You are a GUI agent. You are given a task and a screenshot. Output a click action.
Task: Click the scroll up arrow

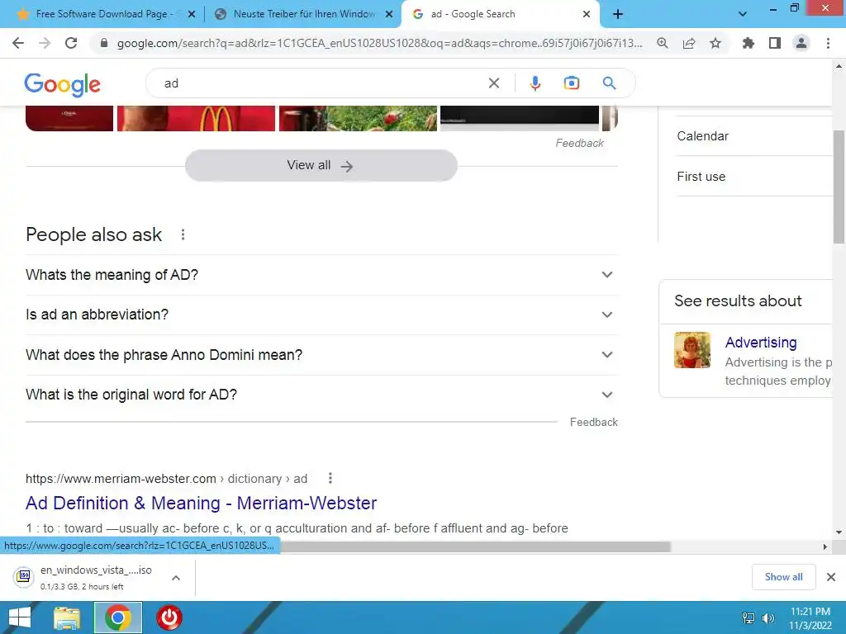point(839,66)
